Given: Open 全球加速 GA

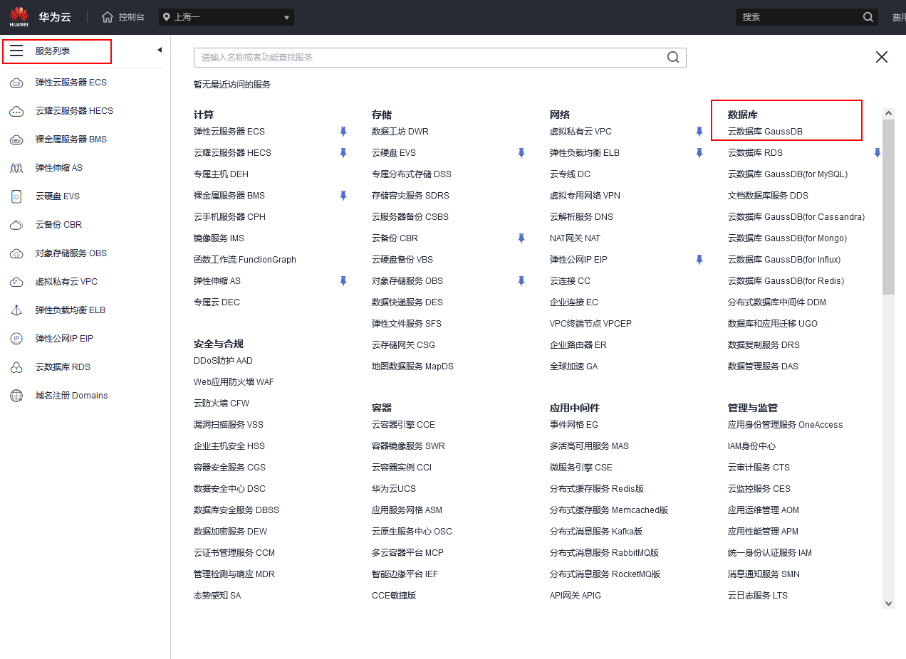Looking at the screenshot, I should coord(574,367).
